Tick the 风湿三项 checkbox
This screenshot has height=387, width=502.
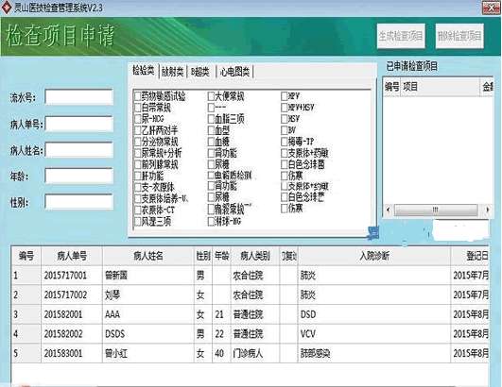[138, 221]
